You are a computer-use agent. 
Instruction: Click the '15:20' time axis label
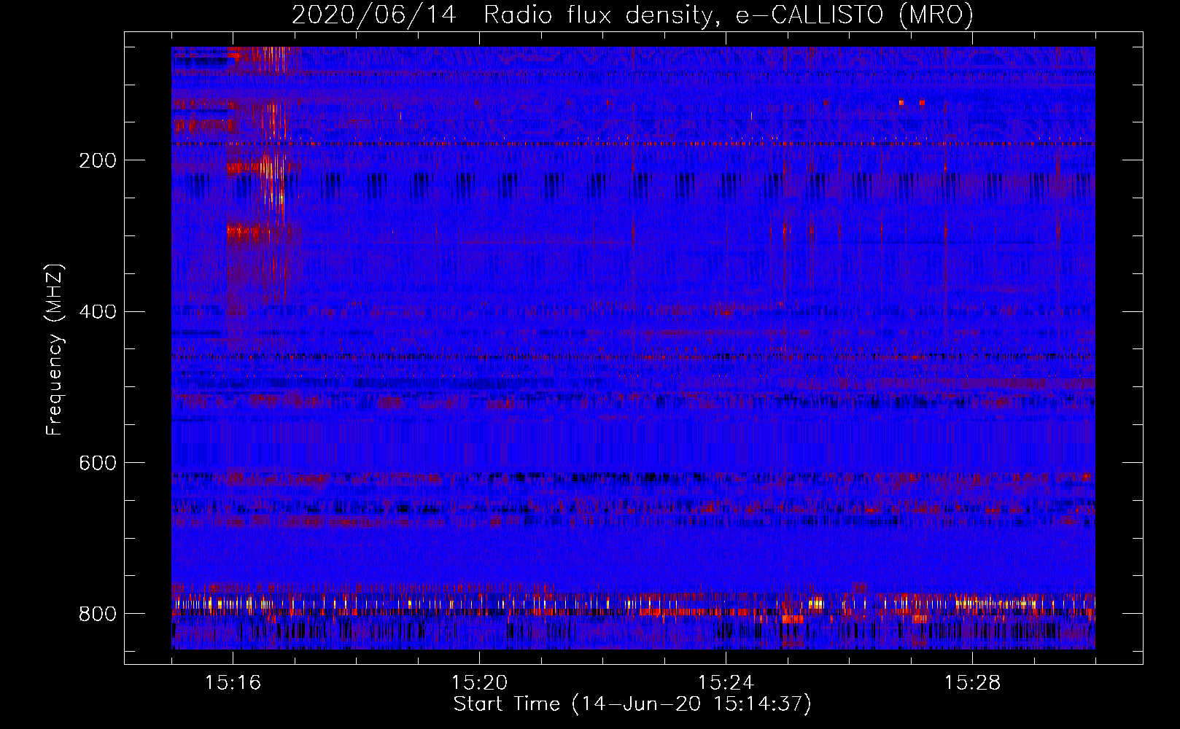click(x=479, y=682)
